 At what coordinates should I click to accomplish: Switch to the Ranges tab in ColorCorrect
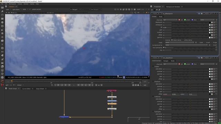point(166,61)
